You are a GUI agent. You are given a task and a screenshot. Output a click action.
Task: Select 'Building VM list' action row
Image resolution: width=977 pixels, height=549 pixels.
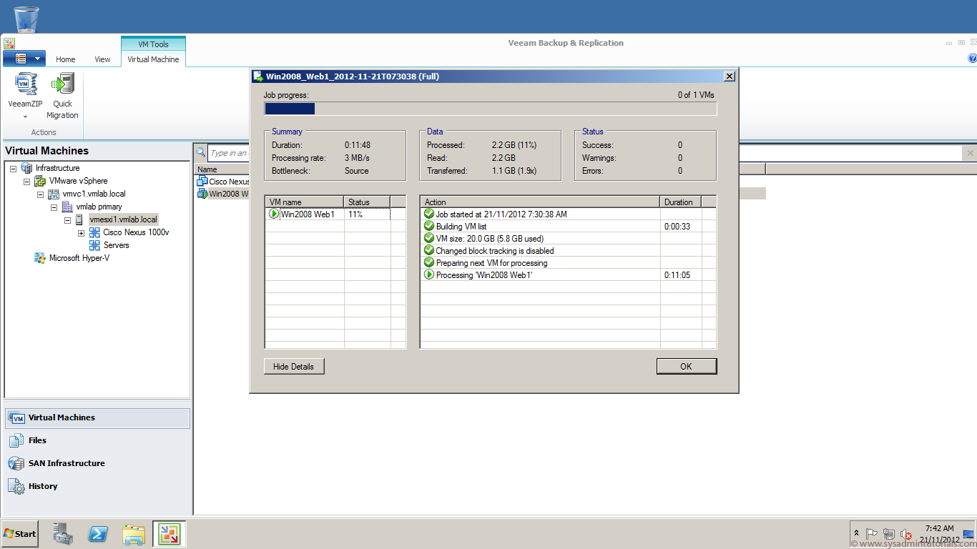click(x=568, y=227)
